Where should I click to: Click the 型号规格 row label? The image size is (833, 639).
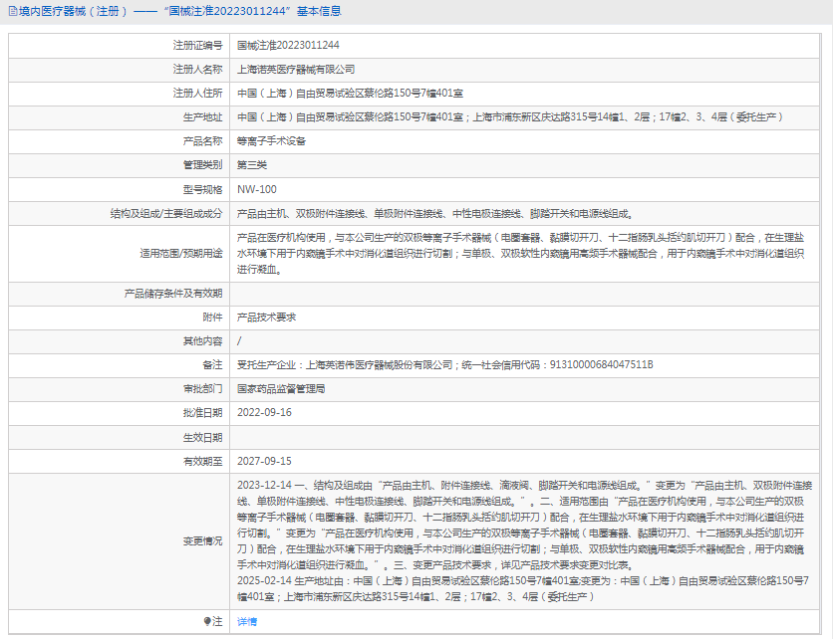coord(202,189)
